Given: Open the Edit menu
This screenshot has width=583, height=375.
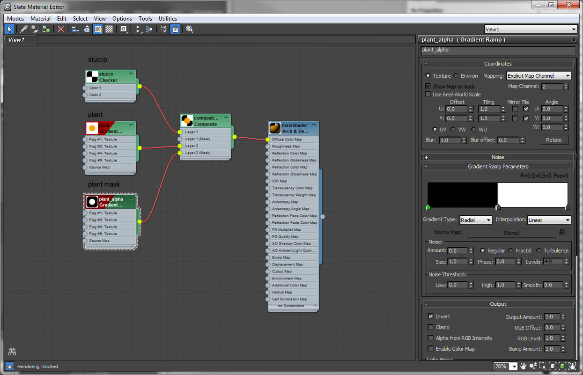Looking at the screenshot, I should [62, 19].
